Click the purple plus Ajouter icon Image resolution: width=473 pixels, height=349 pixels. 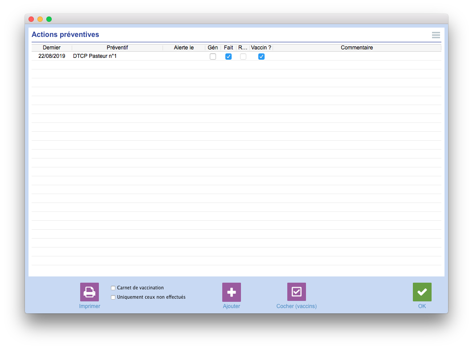[231, 292]
